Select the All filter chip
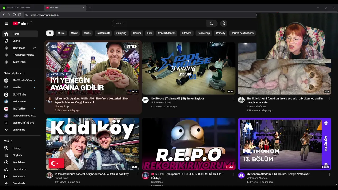338x190 pixels. (50, 33)
